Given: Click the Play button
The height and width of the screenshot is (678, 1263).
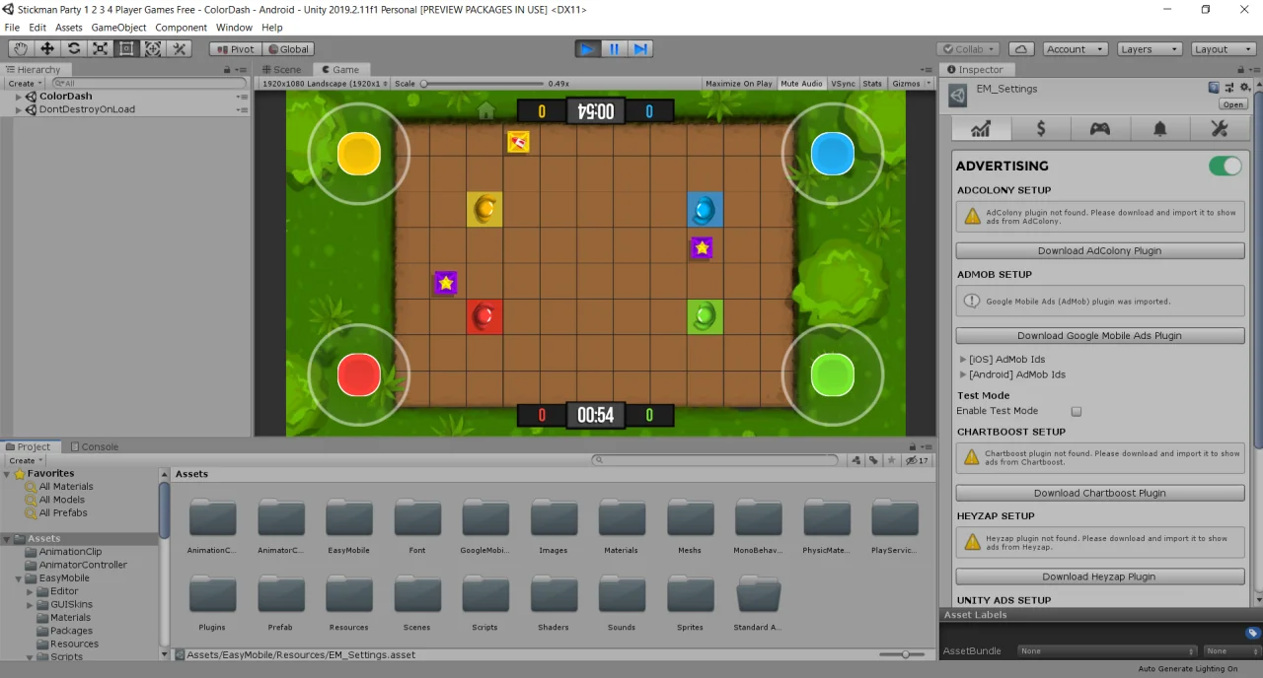Looking at the screenshot, I should click(x=587, y=48).
